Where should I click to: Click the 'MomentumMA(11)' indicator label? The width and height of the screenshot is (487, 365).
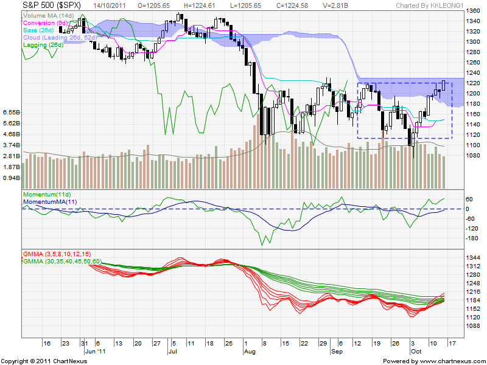point(50,202)
